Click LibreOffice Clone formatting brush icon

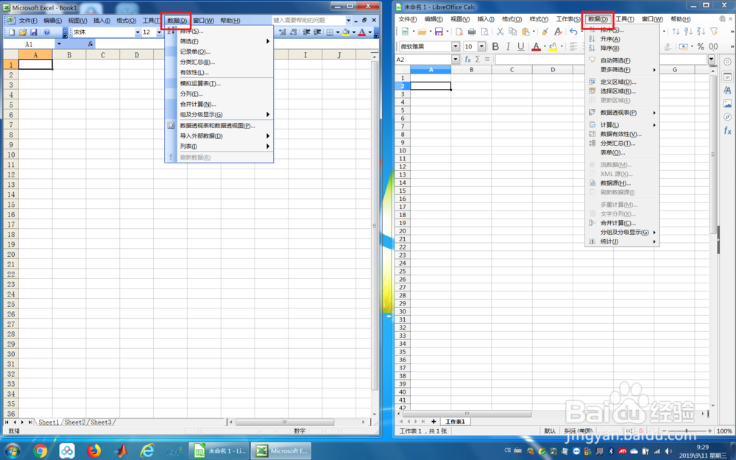point(545,32)
